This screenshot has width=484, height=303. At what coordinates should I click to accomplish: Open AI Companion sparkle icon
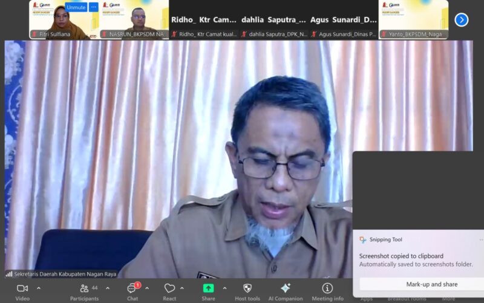pos(286,288)
